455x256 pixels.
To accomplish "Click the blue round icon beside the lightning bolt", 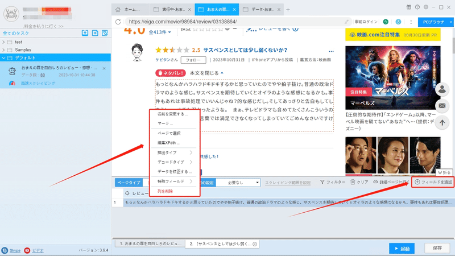I will pos(398,22).
